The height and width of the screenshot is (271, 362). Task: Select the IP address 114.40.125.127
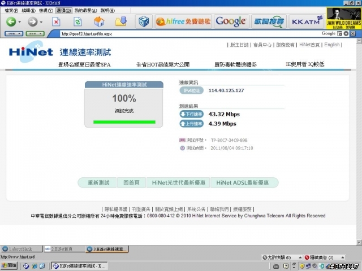point(226,90)
